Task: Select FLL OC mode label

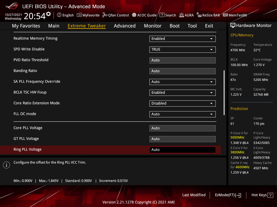Action: point(25,114)
